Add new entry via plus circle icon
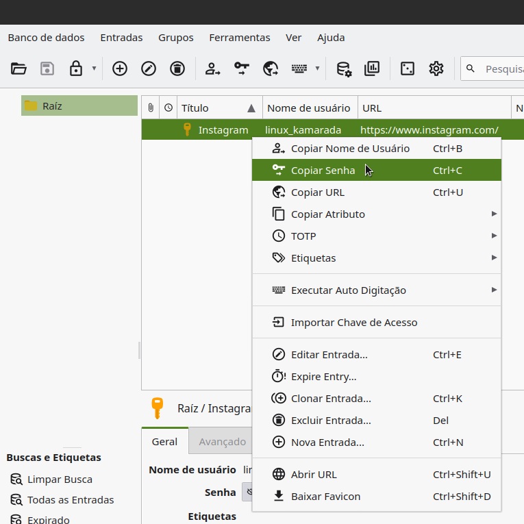This screenshot has width=524, height=524. point(120,69)
